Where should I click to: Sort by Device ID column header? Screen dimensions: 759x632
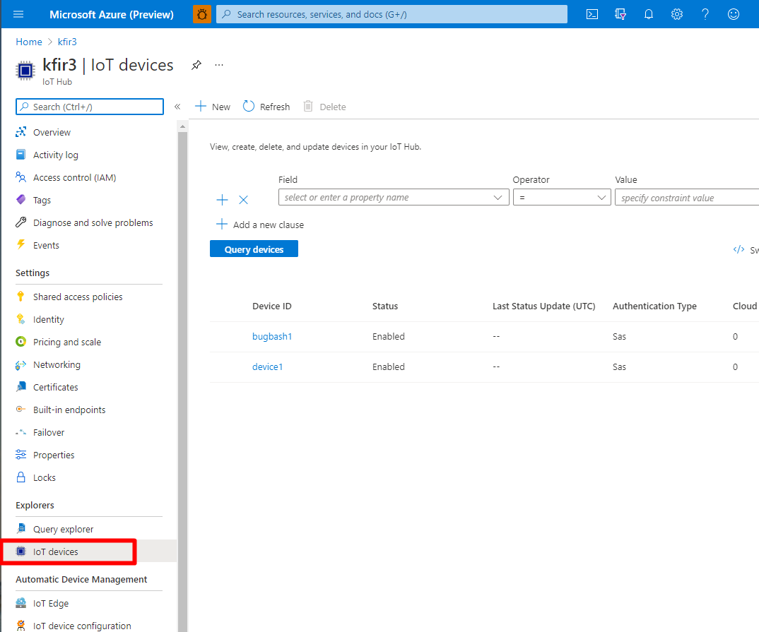coord(272,306)
